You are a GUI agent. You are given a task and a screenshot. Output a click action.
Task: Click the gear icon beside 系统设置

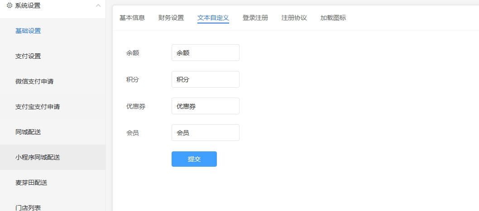pyautogui.click(x=10, y=5)
